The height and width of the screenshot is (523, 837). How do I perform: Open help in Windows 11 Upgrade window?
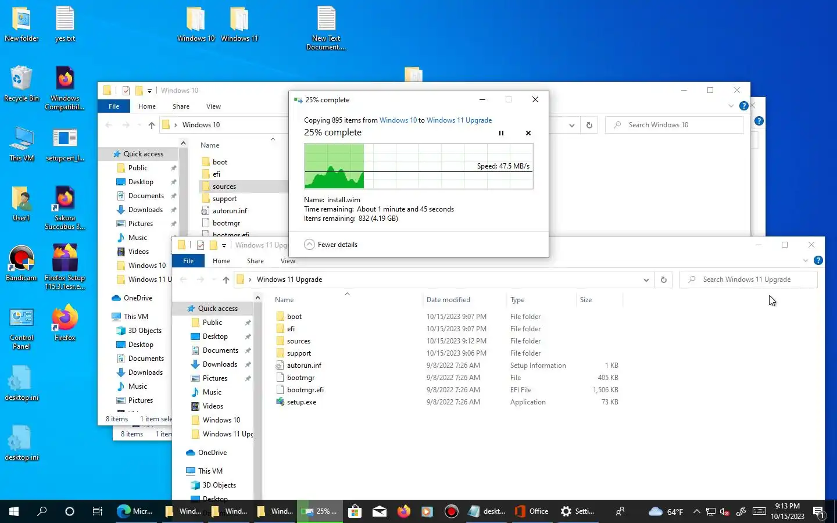(x=818, y=260)
